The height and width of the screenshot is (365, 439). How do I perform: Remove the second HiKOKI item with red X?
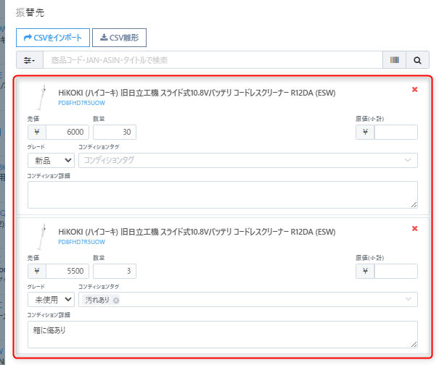point(414,229)
